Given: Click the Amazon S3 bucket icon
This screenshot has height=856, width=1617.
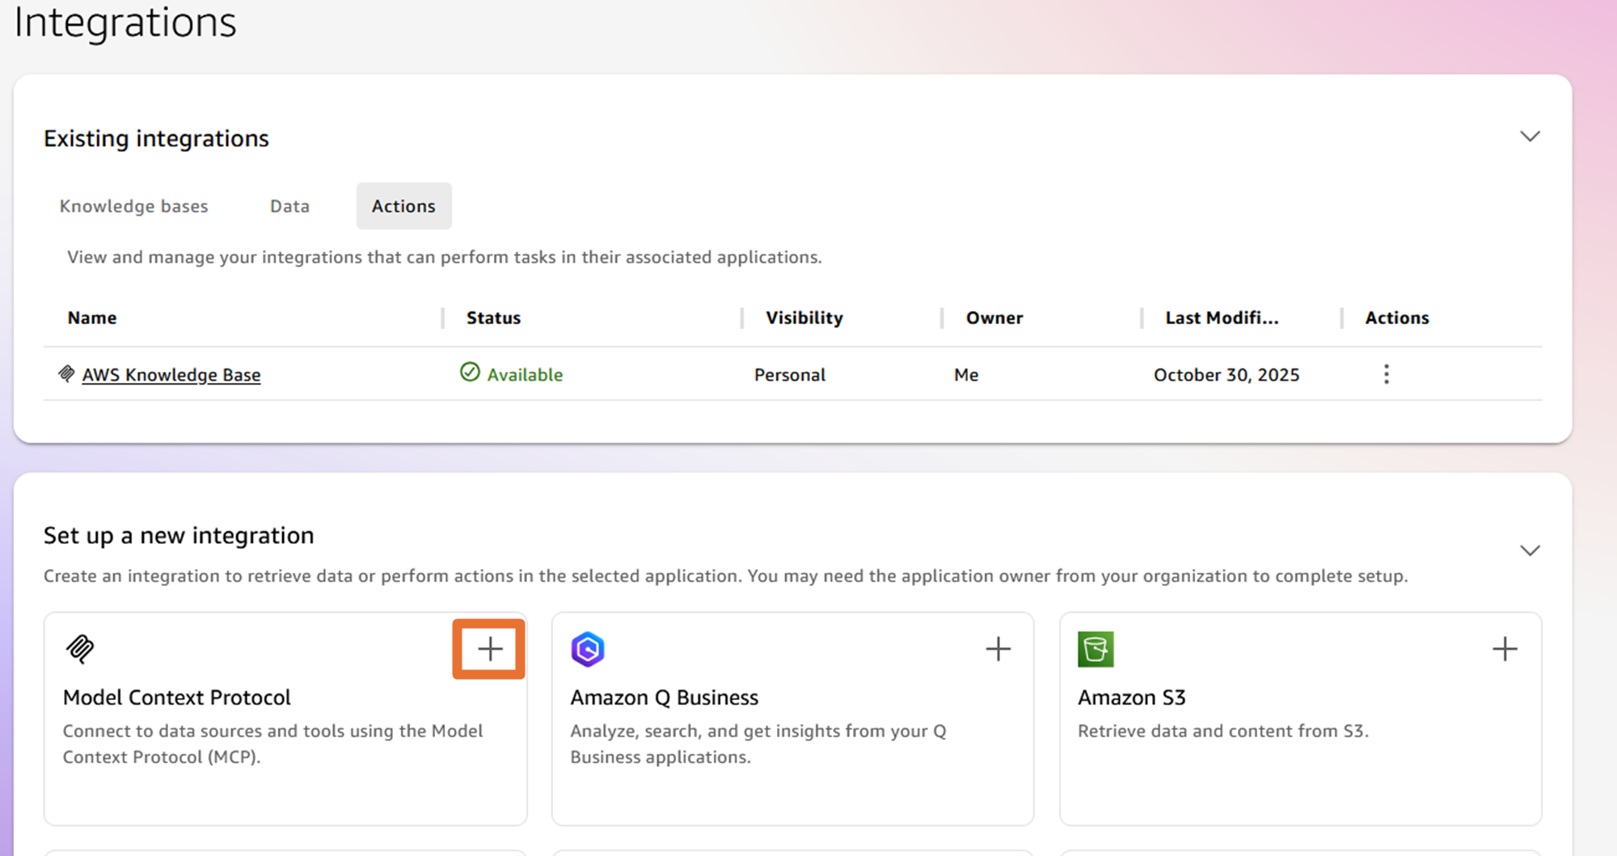Looking at the screenshot, I should tap(1096, 649).
